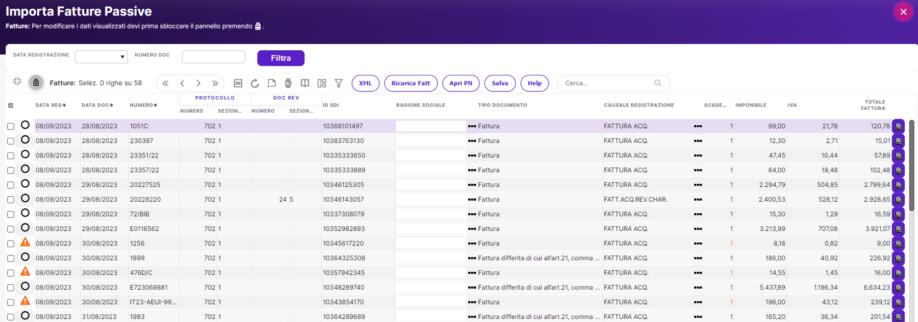Click the TIPO DOCUMENTO column header
This screenshot has width=918, height=322.
pos(503,105)
